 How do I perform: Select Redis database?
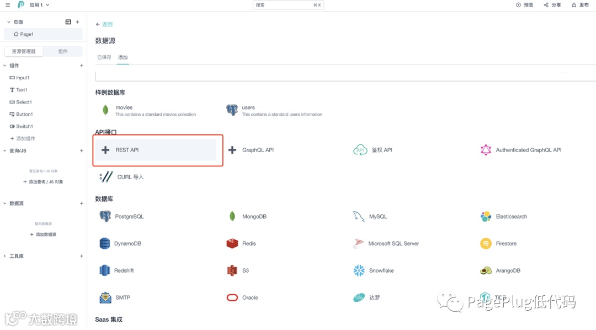(241, 244)
